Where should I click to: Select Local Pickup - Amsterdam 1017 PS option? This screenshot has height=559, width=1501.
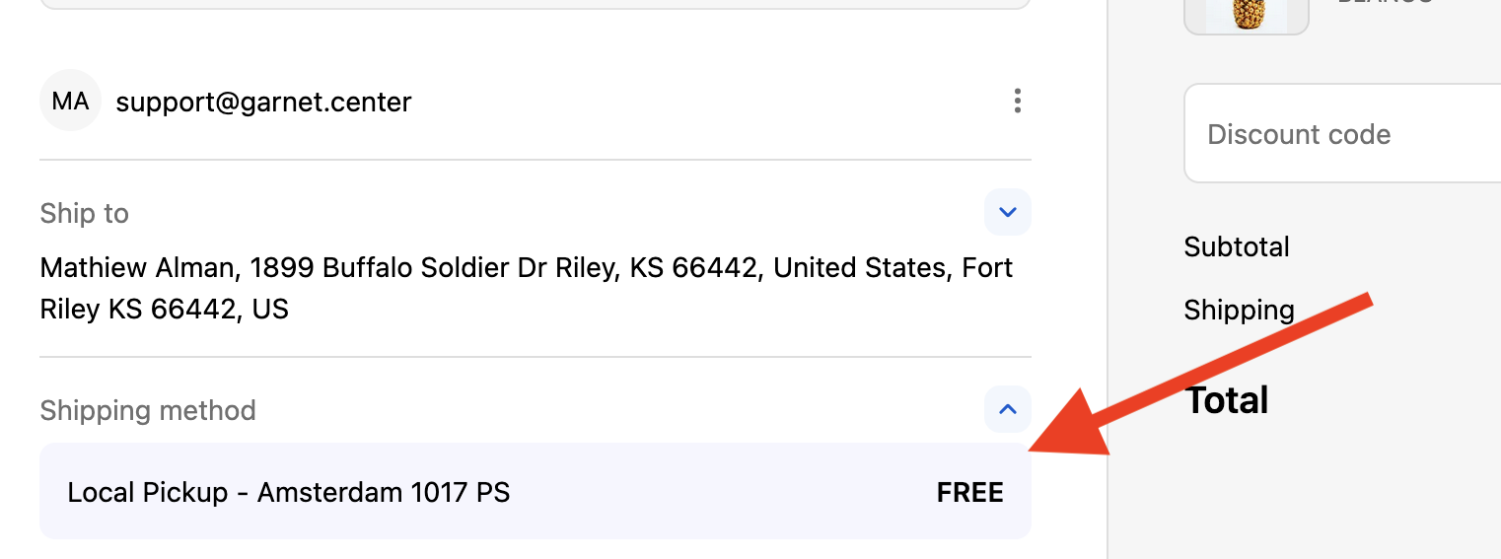tap(288, 492)
